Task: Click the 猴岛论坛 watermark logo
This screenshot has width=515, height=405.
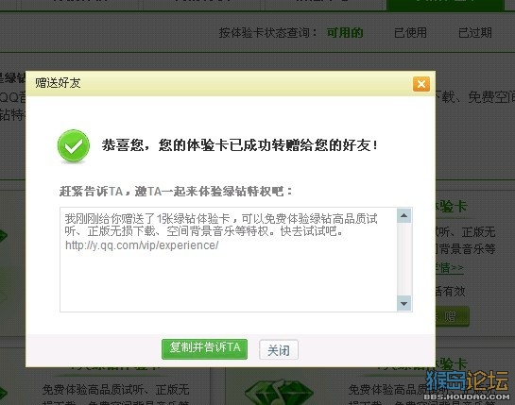Action: (x=467, y=384)
